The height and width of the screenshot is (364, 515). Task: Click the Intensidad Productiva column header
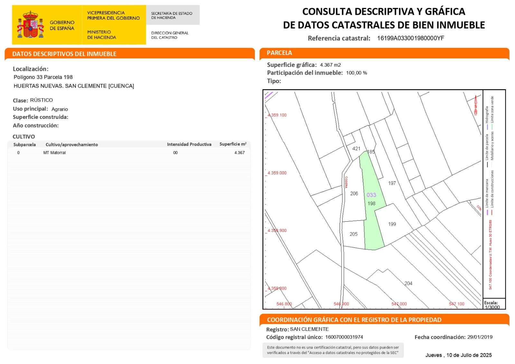coord(189,144)
